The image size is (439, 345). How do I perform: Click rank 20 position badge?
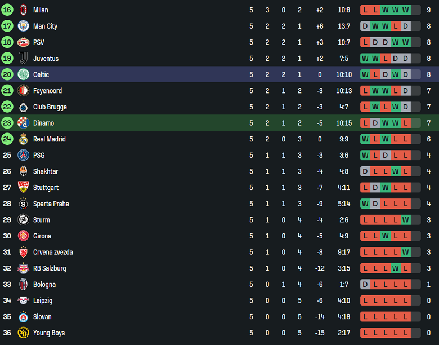point(7,74)
